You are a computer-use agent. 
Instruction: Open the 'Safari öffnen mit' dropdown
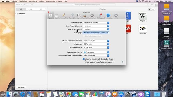pos(96,23)
